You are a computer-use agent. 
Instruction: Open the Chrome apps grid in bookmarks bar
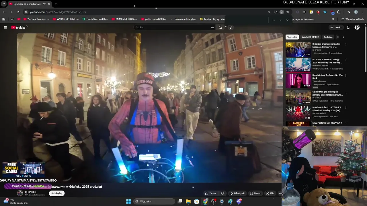(4, 19)
